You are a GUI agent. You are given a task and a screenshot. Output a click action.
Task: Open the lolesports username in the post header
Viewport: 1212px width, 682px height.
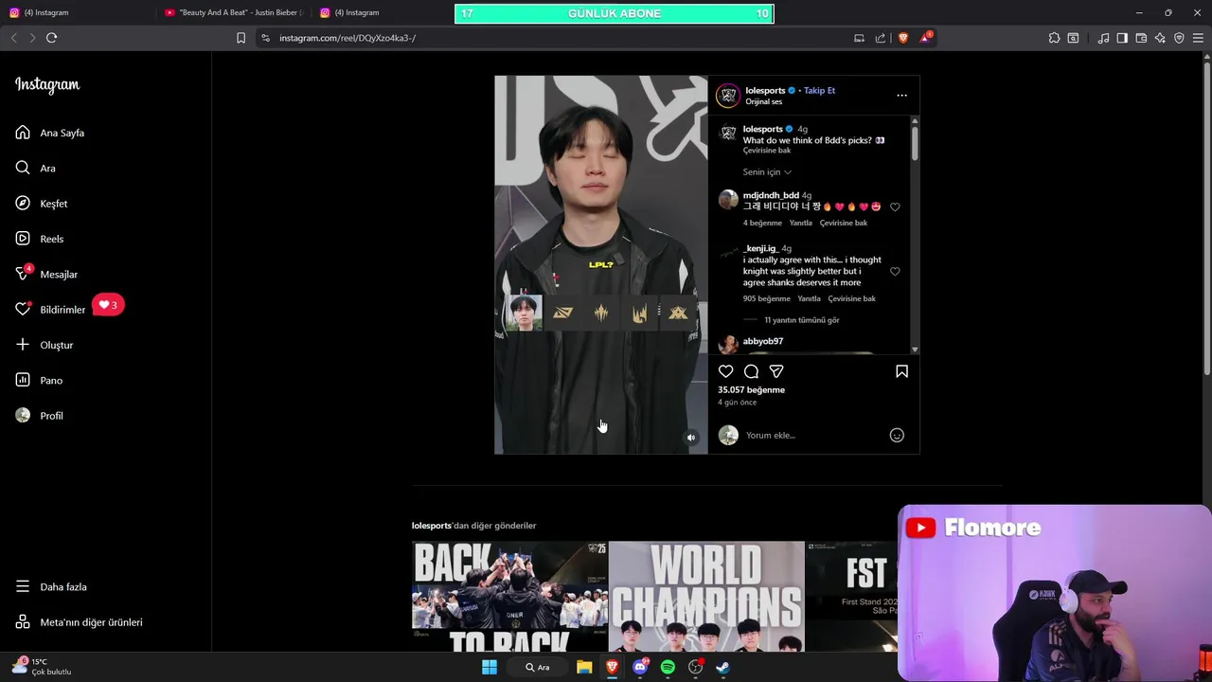(765, 90)
